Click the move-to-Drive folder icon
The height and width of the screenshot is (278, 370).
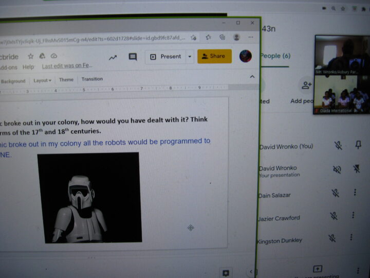[x=42, y=56]
